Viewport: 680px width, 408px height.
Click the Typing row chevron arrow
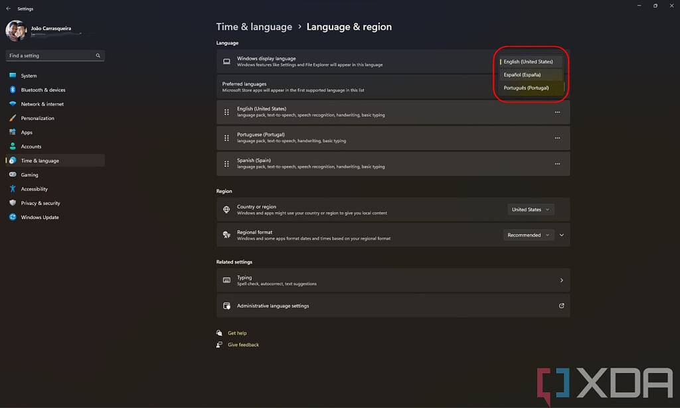tap(562, 280)
